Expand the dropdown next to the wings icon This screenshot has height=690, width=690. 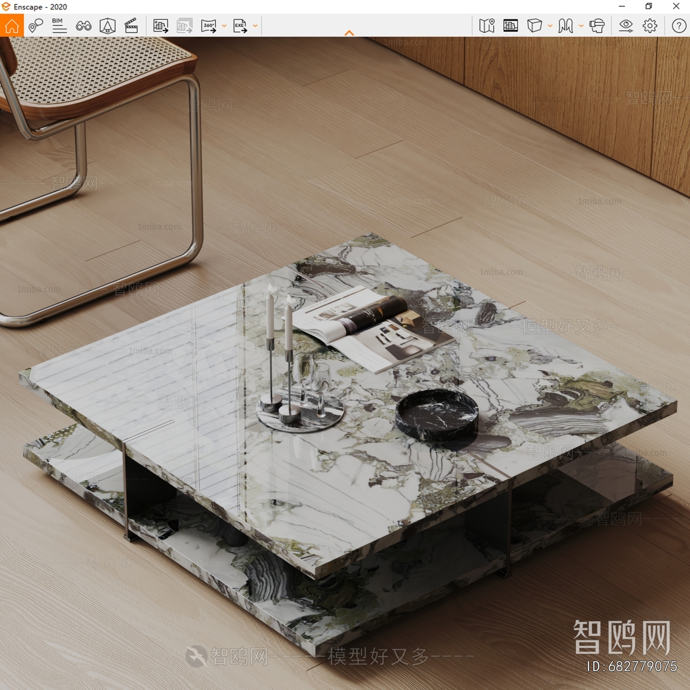pos(582,26)
